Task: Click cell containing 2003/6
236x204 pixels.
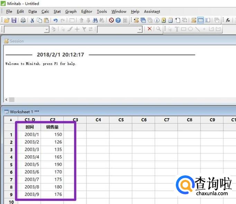Action: tap(29, 172)
